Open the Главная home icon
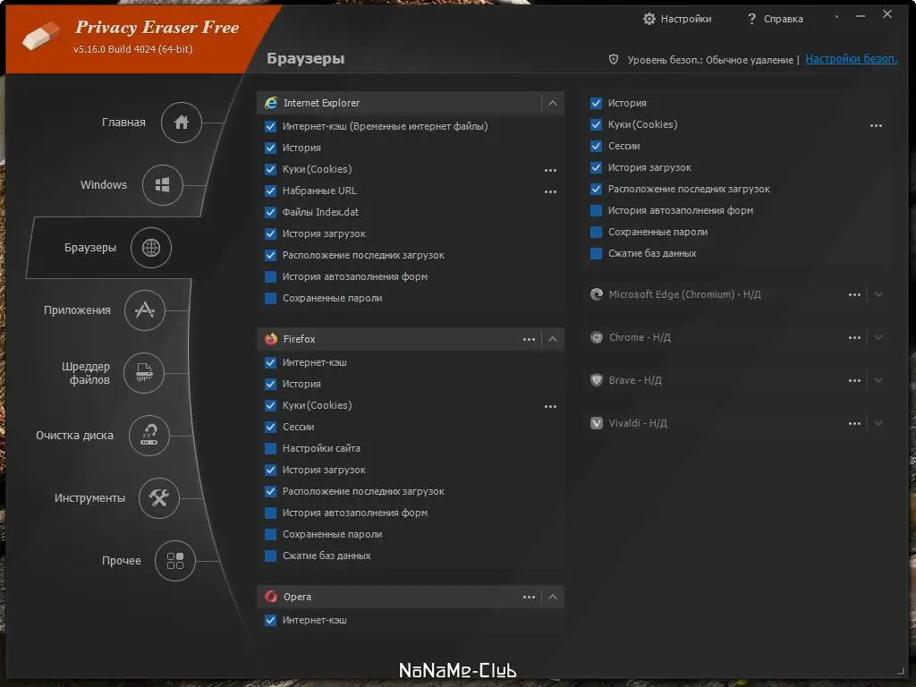The width and height of the screenshot is (916, 687). [x=182, y=123]
